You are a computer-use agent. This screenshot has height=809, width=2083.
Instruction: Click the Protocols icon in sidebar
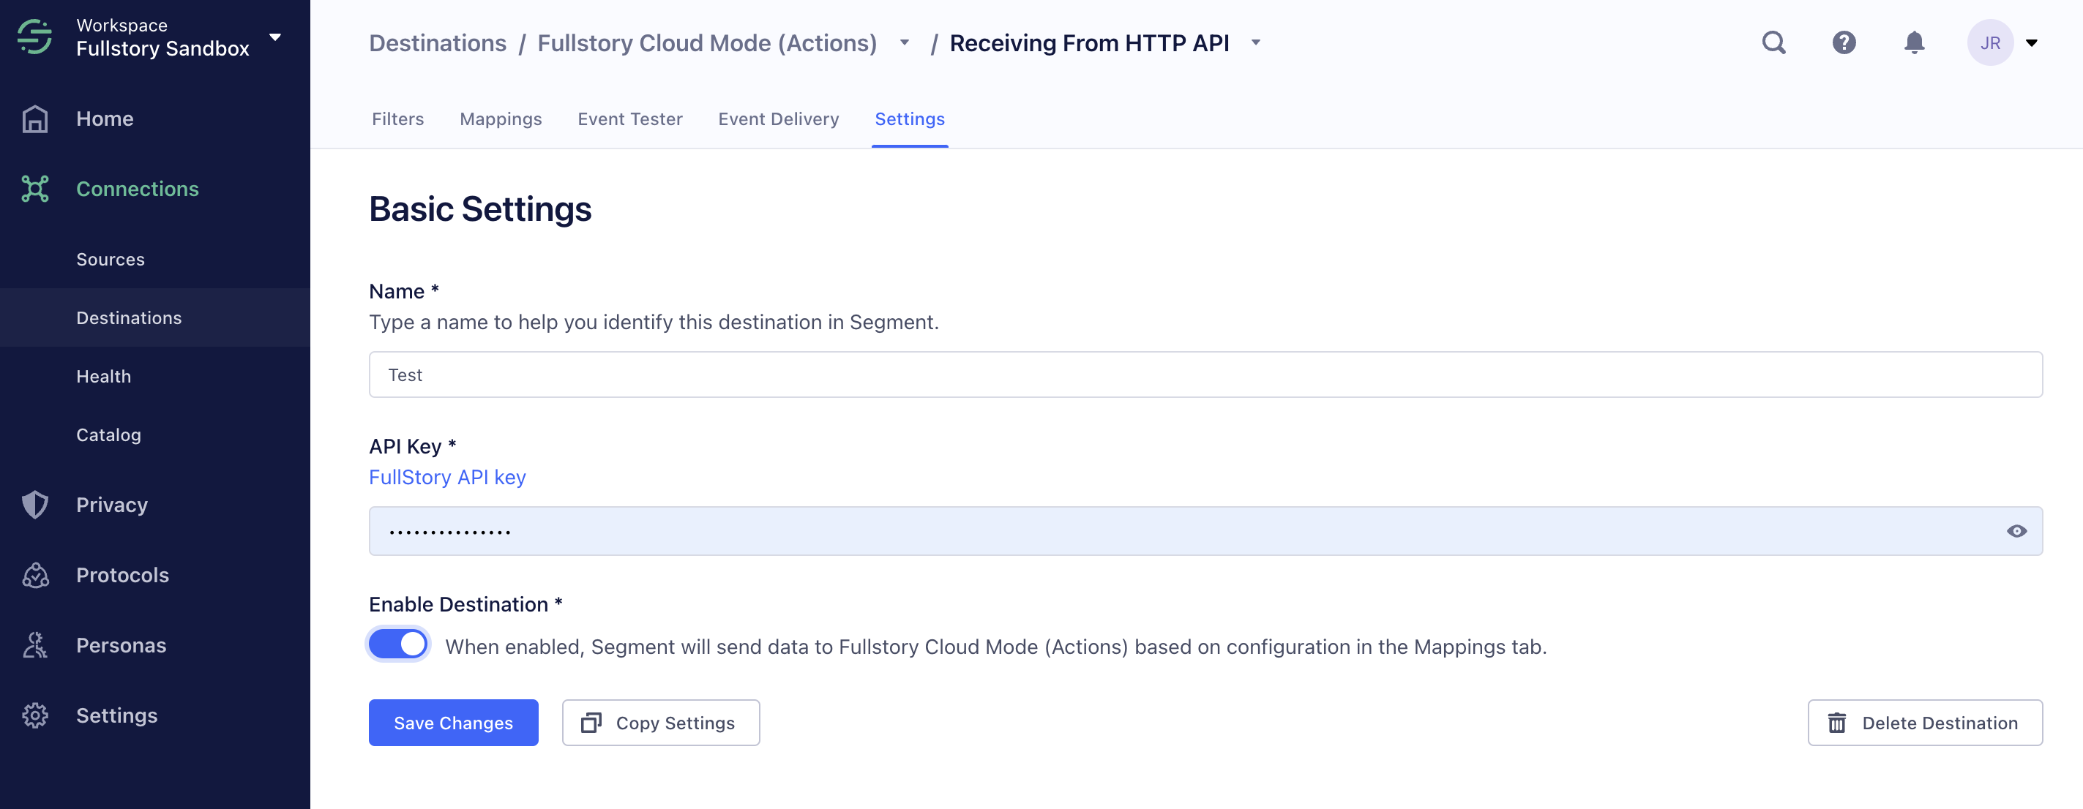pyautogui.click(x=35, y=576)
